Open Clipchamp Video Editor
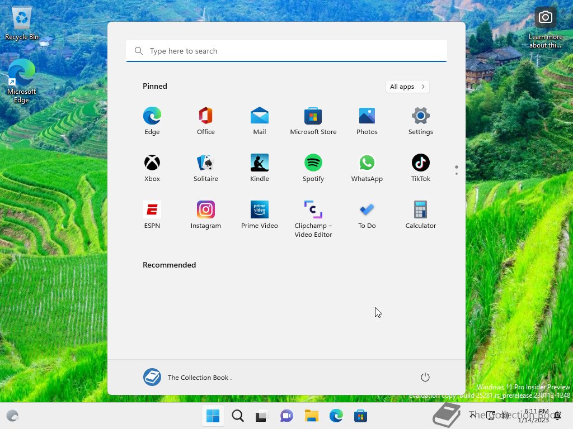This screenshot has height=429, width=573. click(x=313, y=219)
